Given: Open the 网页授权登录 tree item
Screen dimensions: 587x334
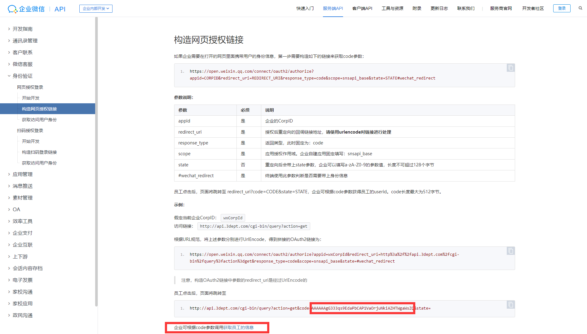Looking at the screenshot, I should tap(30, 87).
